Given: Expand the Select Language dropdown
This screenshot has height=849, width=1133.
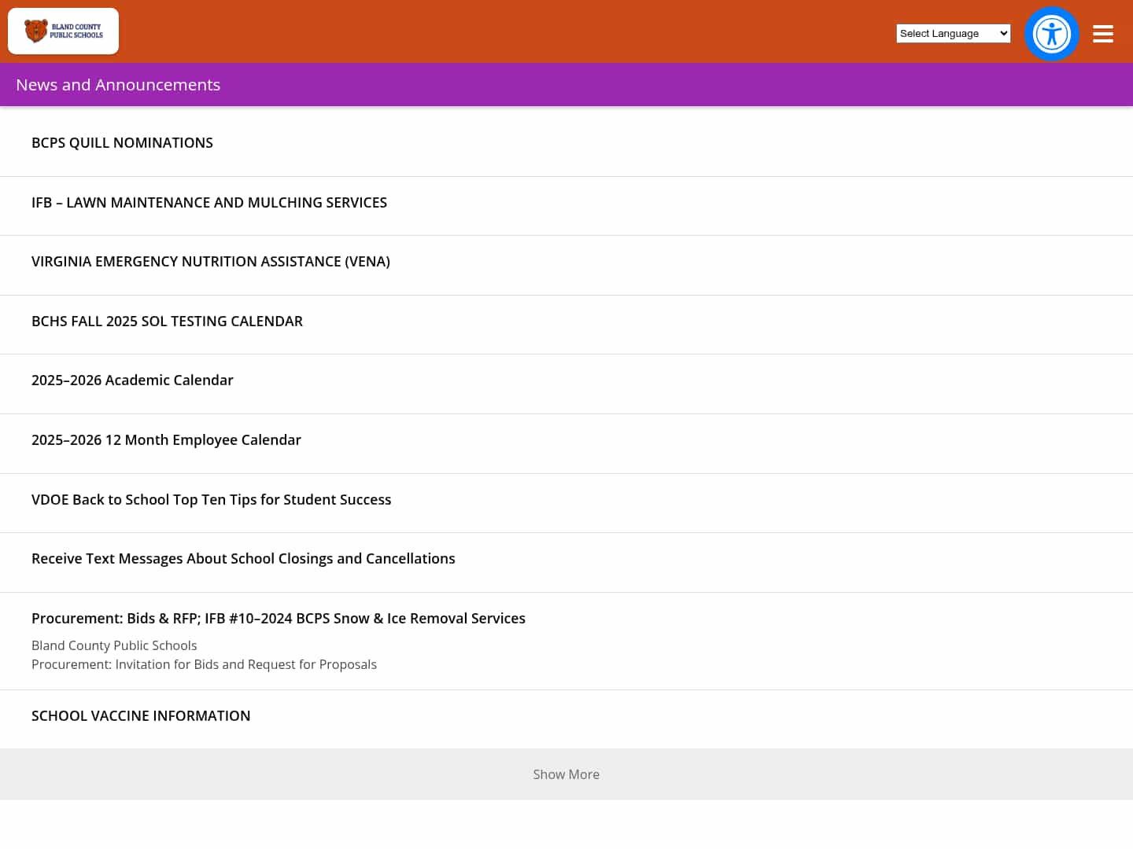Looking at the screenshot, I should point(952,33).
